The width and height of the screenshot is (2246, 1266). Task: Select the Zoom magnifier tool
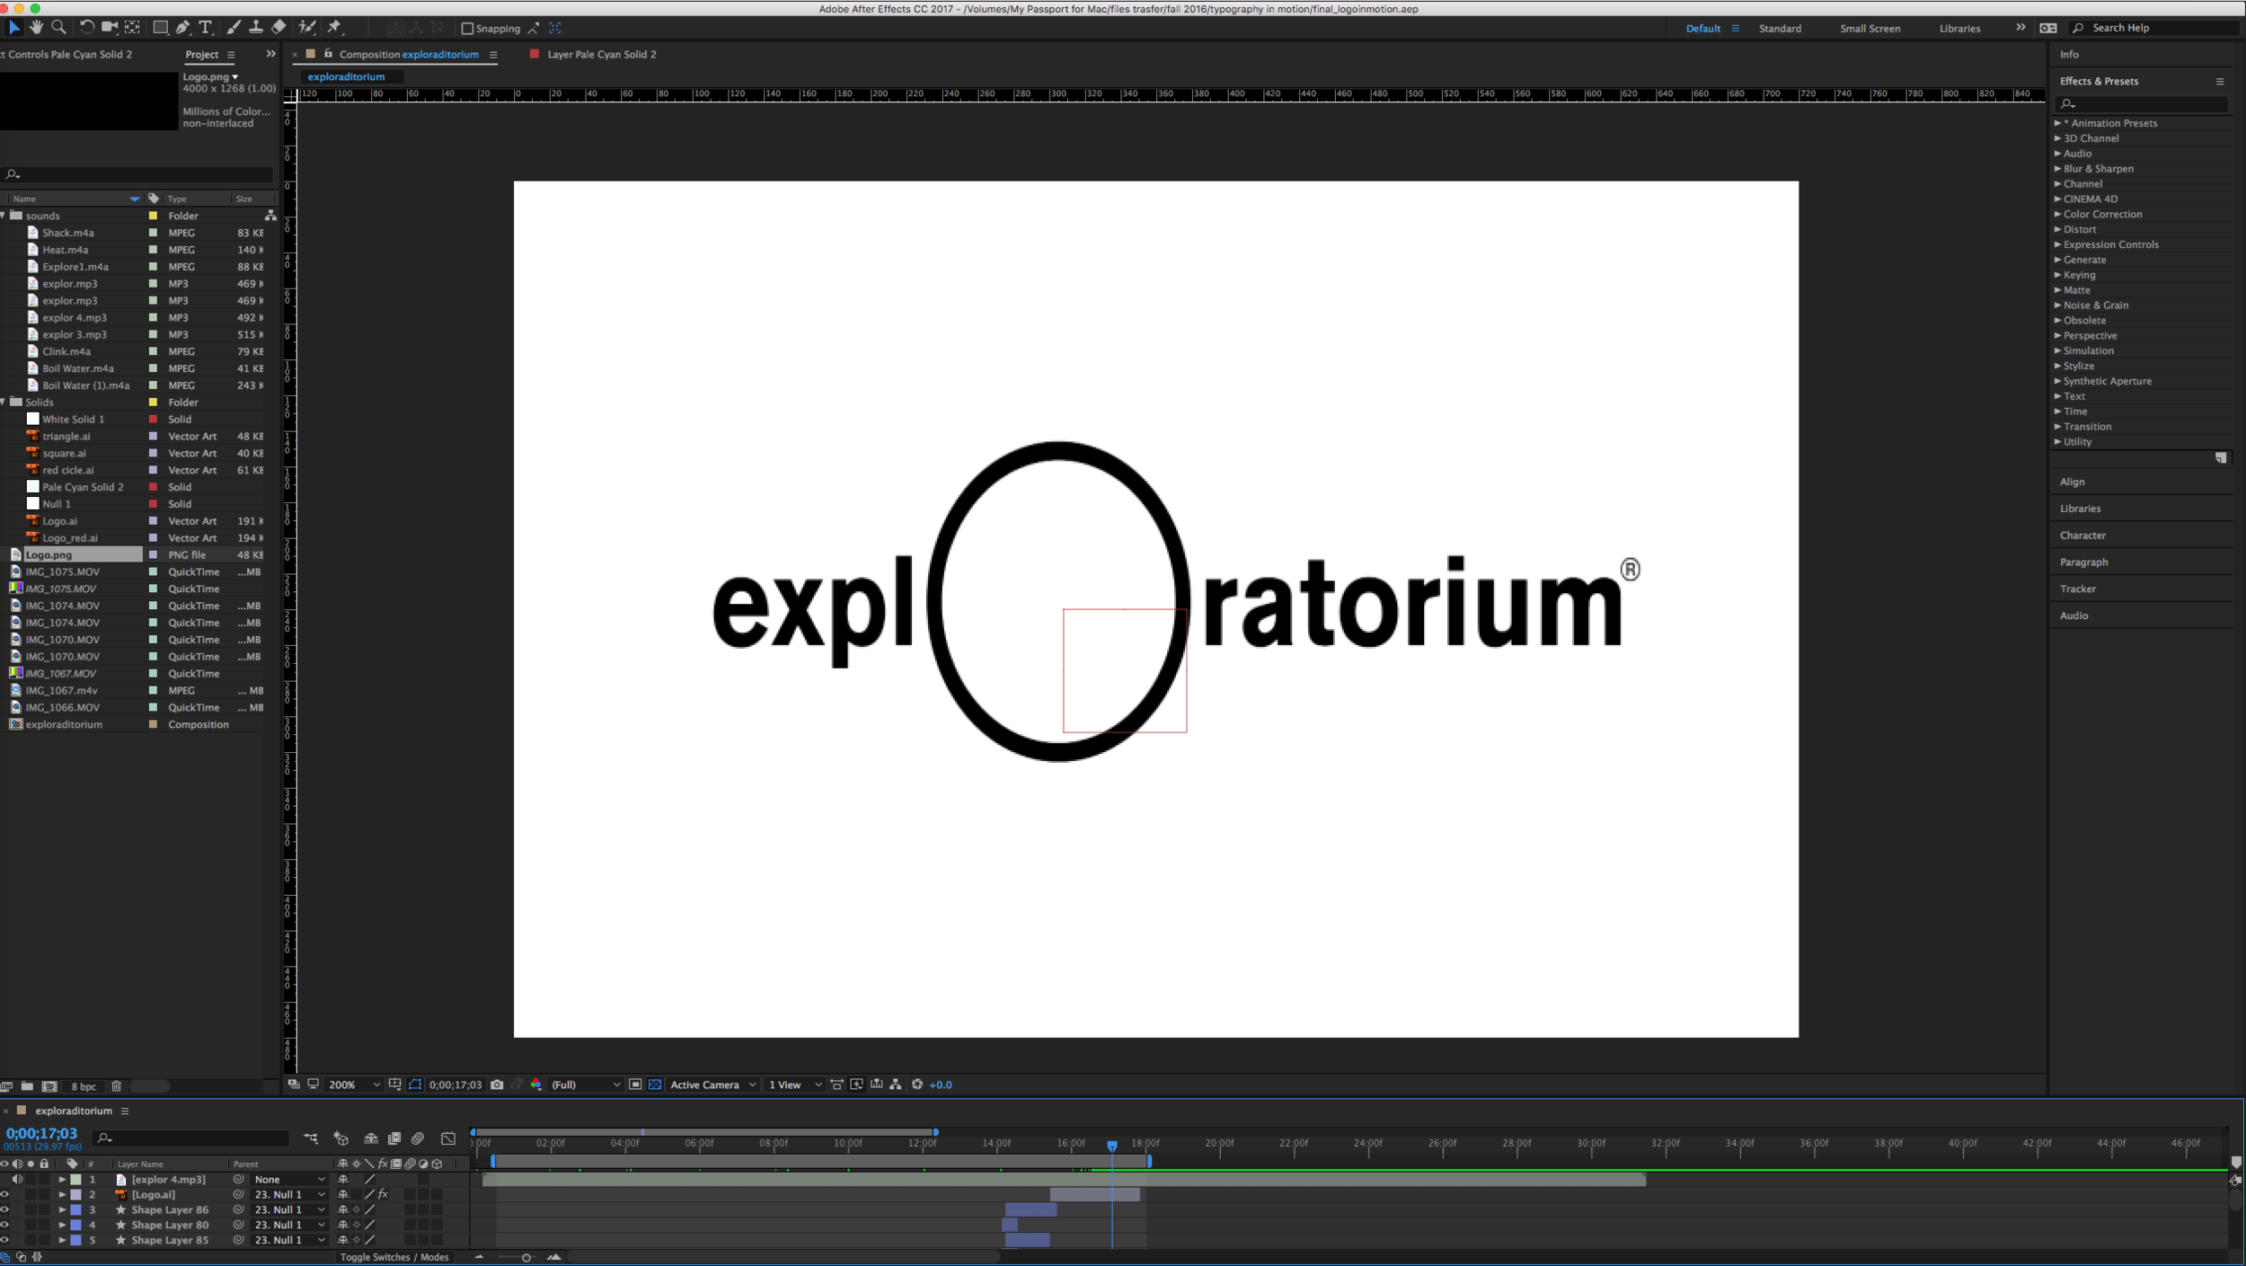[59, 28]
